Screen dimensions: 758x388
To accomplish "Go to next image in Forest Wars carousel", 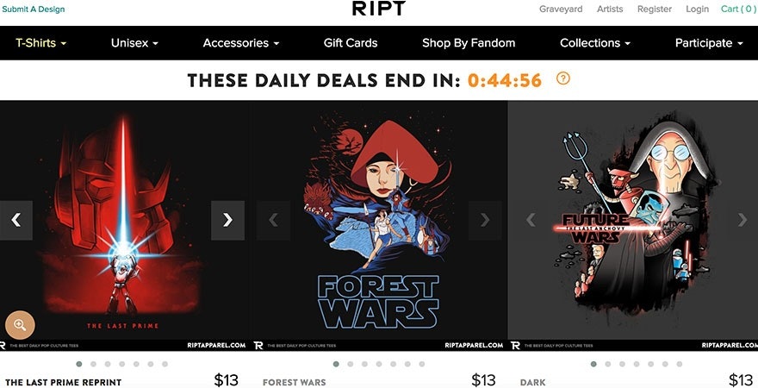I will (485, 220).
